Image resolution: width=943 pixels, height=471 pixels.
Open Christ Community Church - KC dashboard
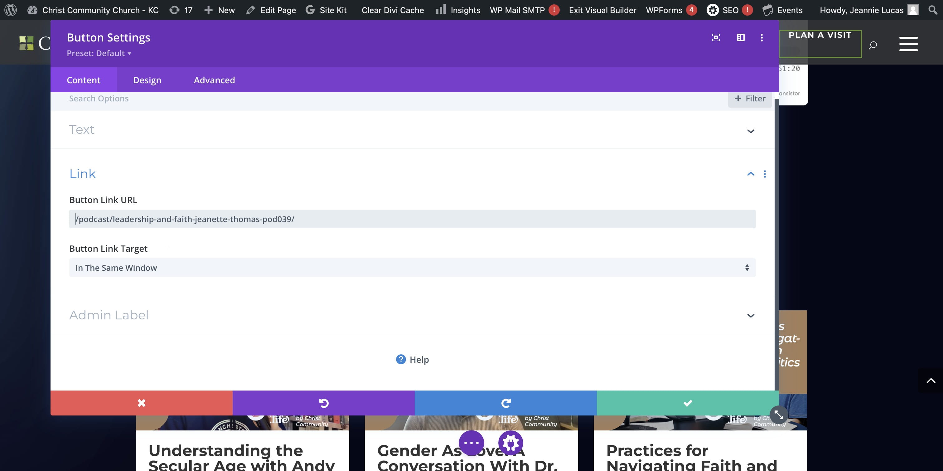tap(93, 10)
